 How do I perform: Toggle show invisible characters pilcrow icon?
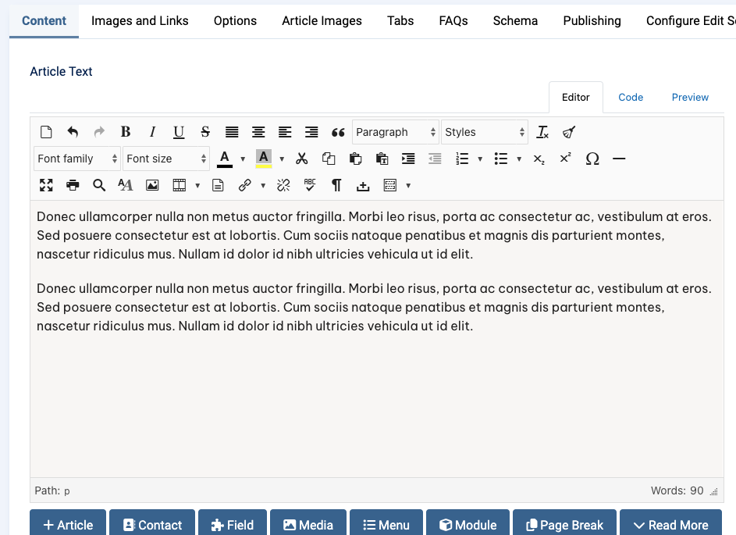tap(336, 185)
